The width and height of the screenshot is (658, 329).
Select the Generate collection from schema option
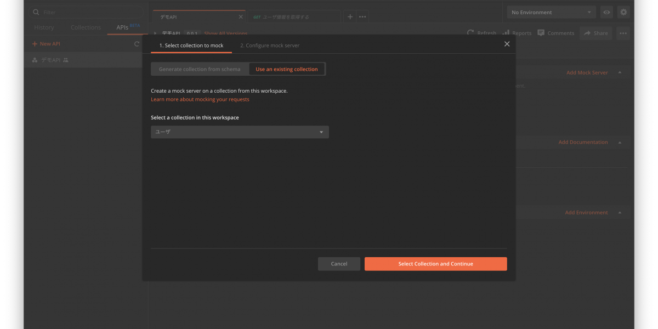200,69
